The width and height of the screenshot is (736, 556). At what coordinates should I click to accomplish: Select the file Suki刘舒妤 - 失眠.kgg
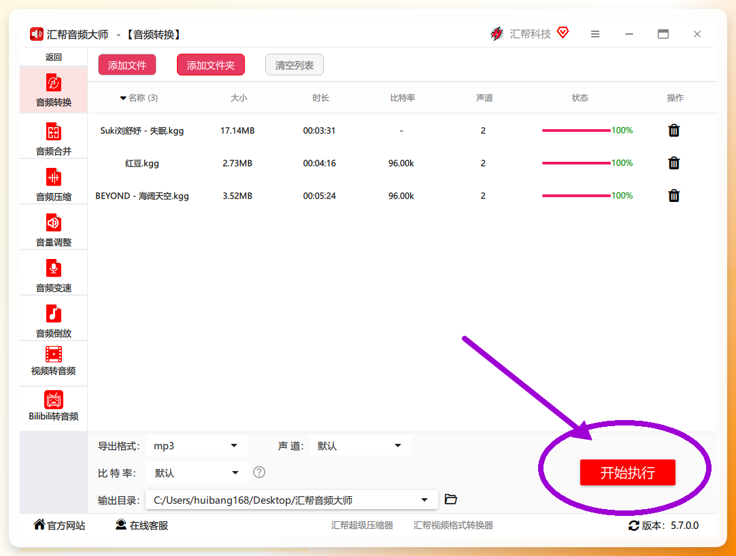tap(141, 131)
